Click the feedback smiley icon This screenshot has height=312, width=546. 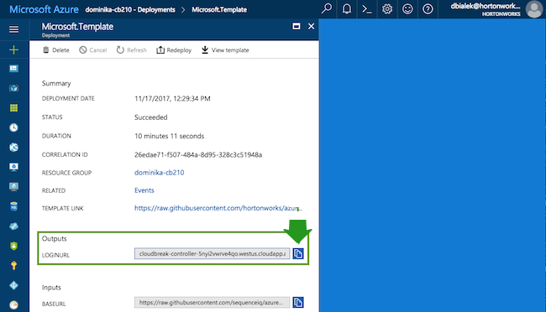coord(407,8)
